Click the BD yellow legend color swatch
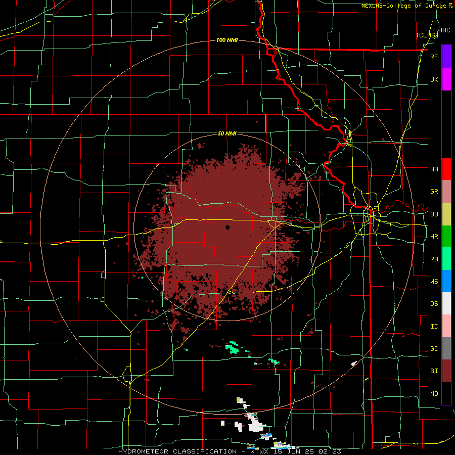This screenshot has height=455, width=455. (446, 214)
